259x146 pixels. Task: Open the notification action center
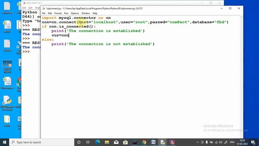click(x=253, y=142)
